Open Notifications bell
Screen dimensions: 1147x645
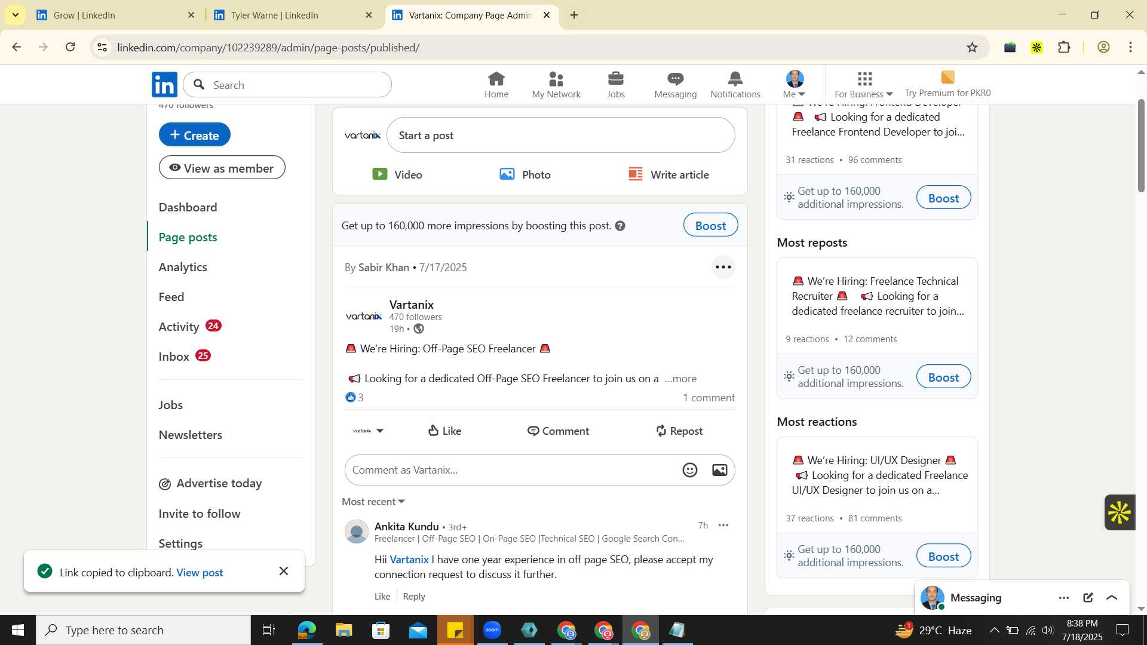click(x=735, y=85)
